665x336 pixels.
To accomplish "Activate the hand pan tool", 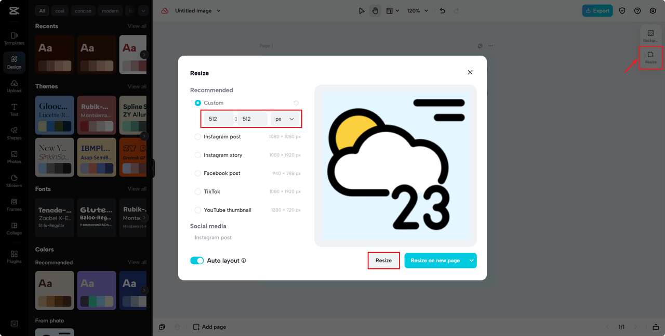I will coord(375,10).
